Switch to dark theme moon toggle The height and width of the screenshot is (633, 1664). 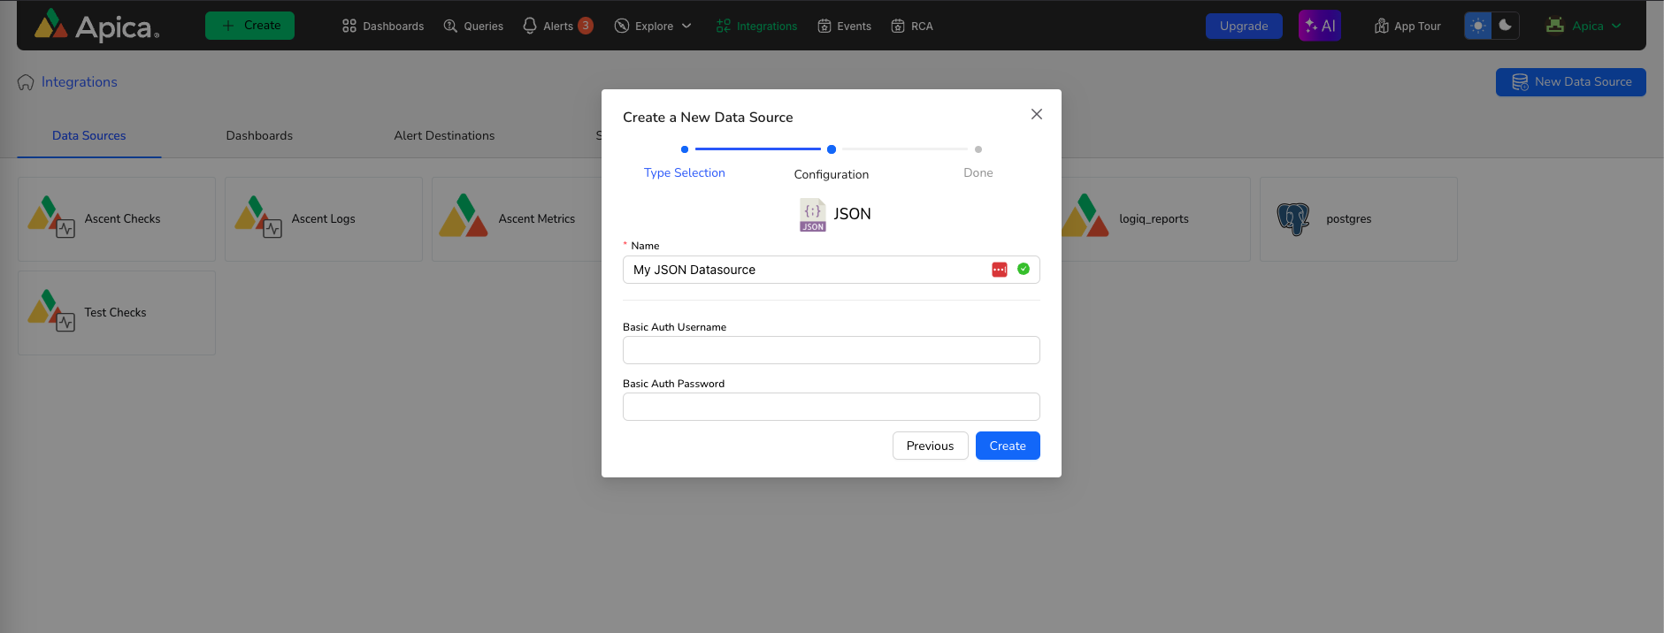pos(1506,26)
